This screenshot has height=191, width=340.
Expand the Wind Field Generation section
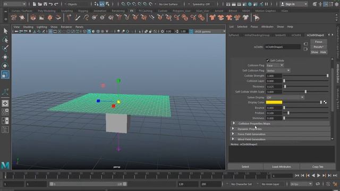[x=280, y=139]
